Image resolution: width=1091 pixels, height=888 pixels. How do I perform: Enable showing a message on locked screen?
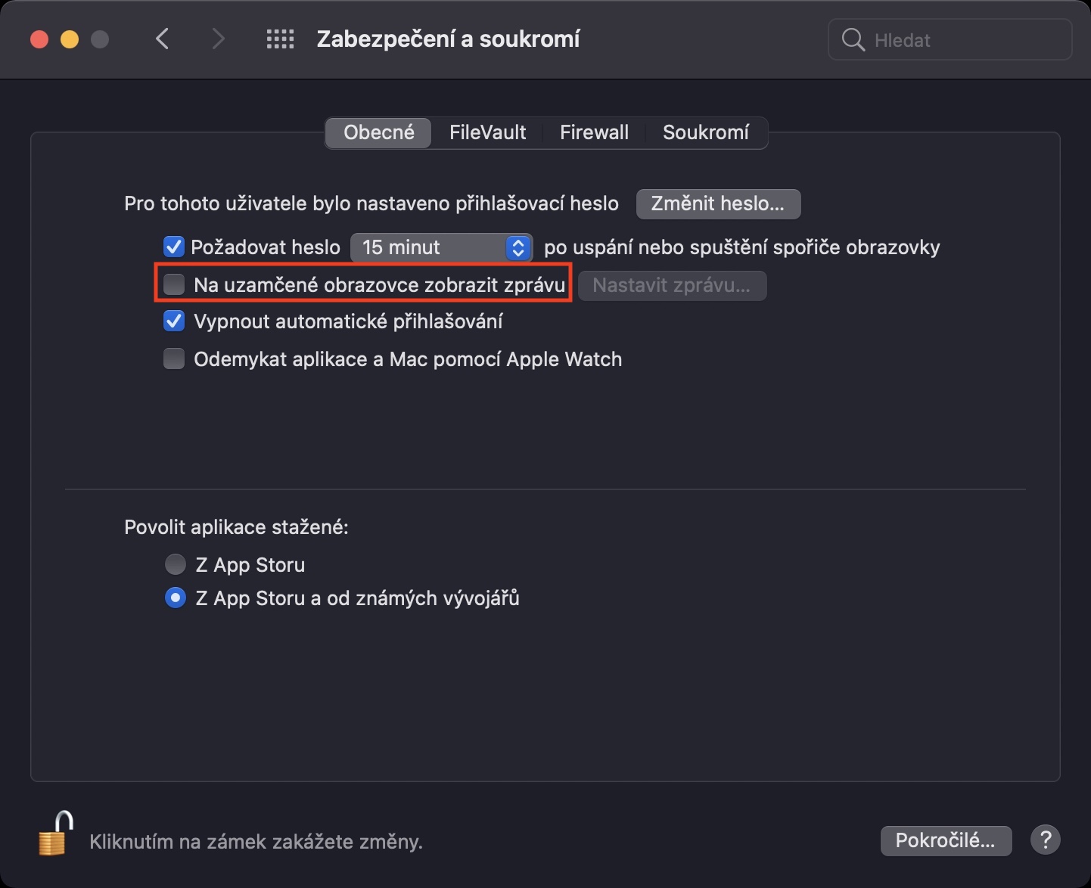[175, 284]
